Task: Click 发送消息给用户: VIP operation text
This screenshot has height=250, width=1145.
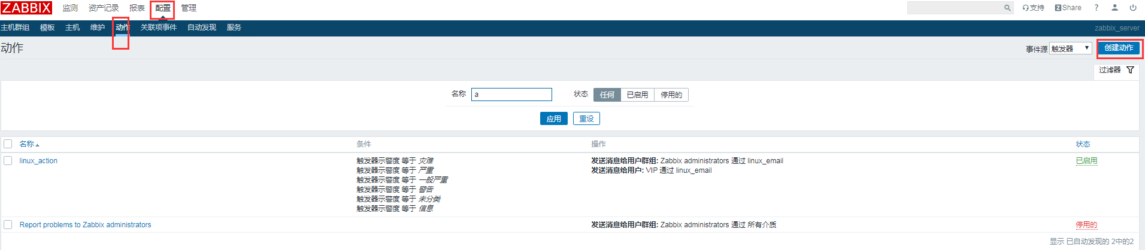Action: coord(651,170)
